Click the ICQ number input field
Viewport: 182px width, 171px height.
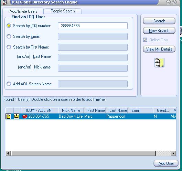[x=93, y=26]
